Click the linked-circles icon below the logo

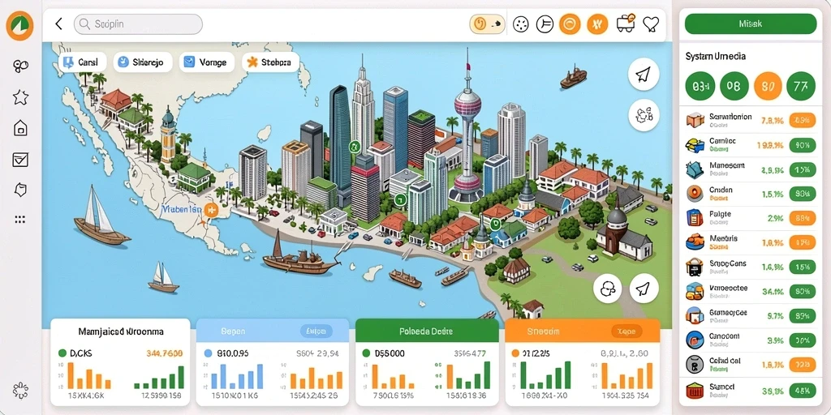point(20,66)
